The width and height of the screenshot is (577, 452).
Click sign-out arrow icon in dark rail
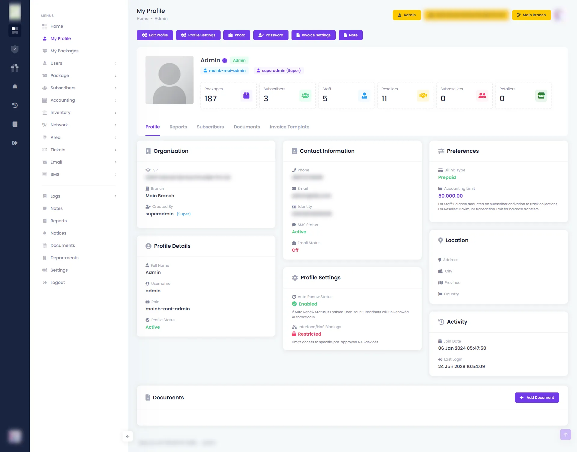(15, 143)
